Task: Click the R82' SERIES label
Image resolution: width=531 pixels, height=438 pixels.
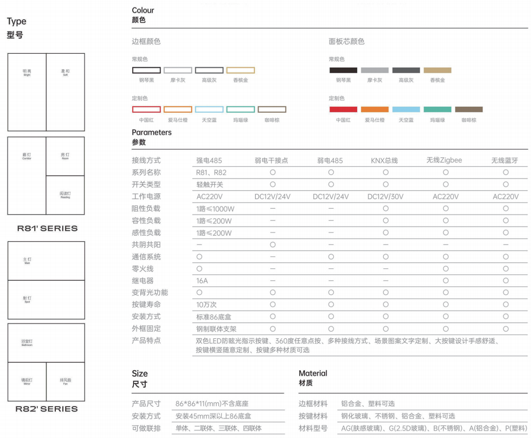Action: pyautogui.click(x=46, y=409)
